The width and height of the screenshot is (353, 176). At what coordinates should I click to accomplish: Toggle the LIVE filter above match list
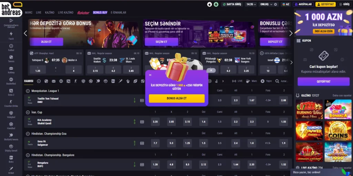coord(237,81)
